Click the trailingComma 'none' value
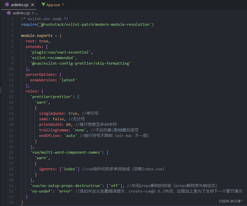Screen dimensions: 247x206 click(x=80, y=130)
